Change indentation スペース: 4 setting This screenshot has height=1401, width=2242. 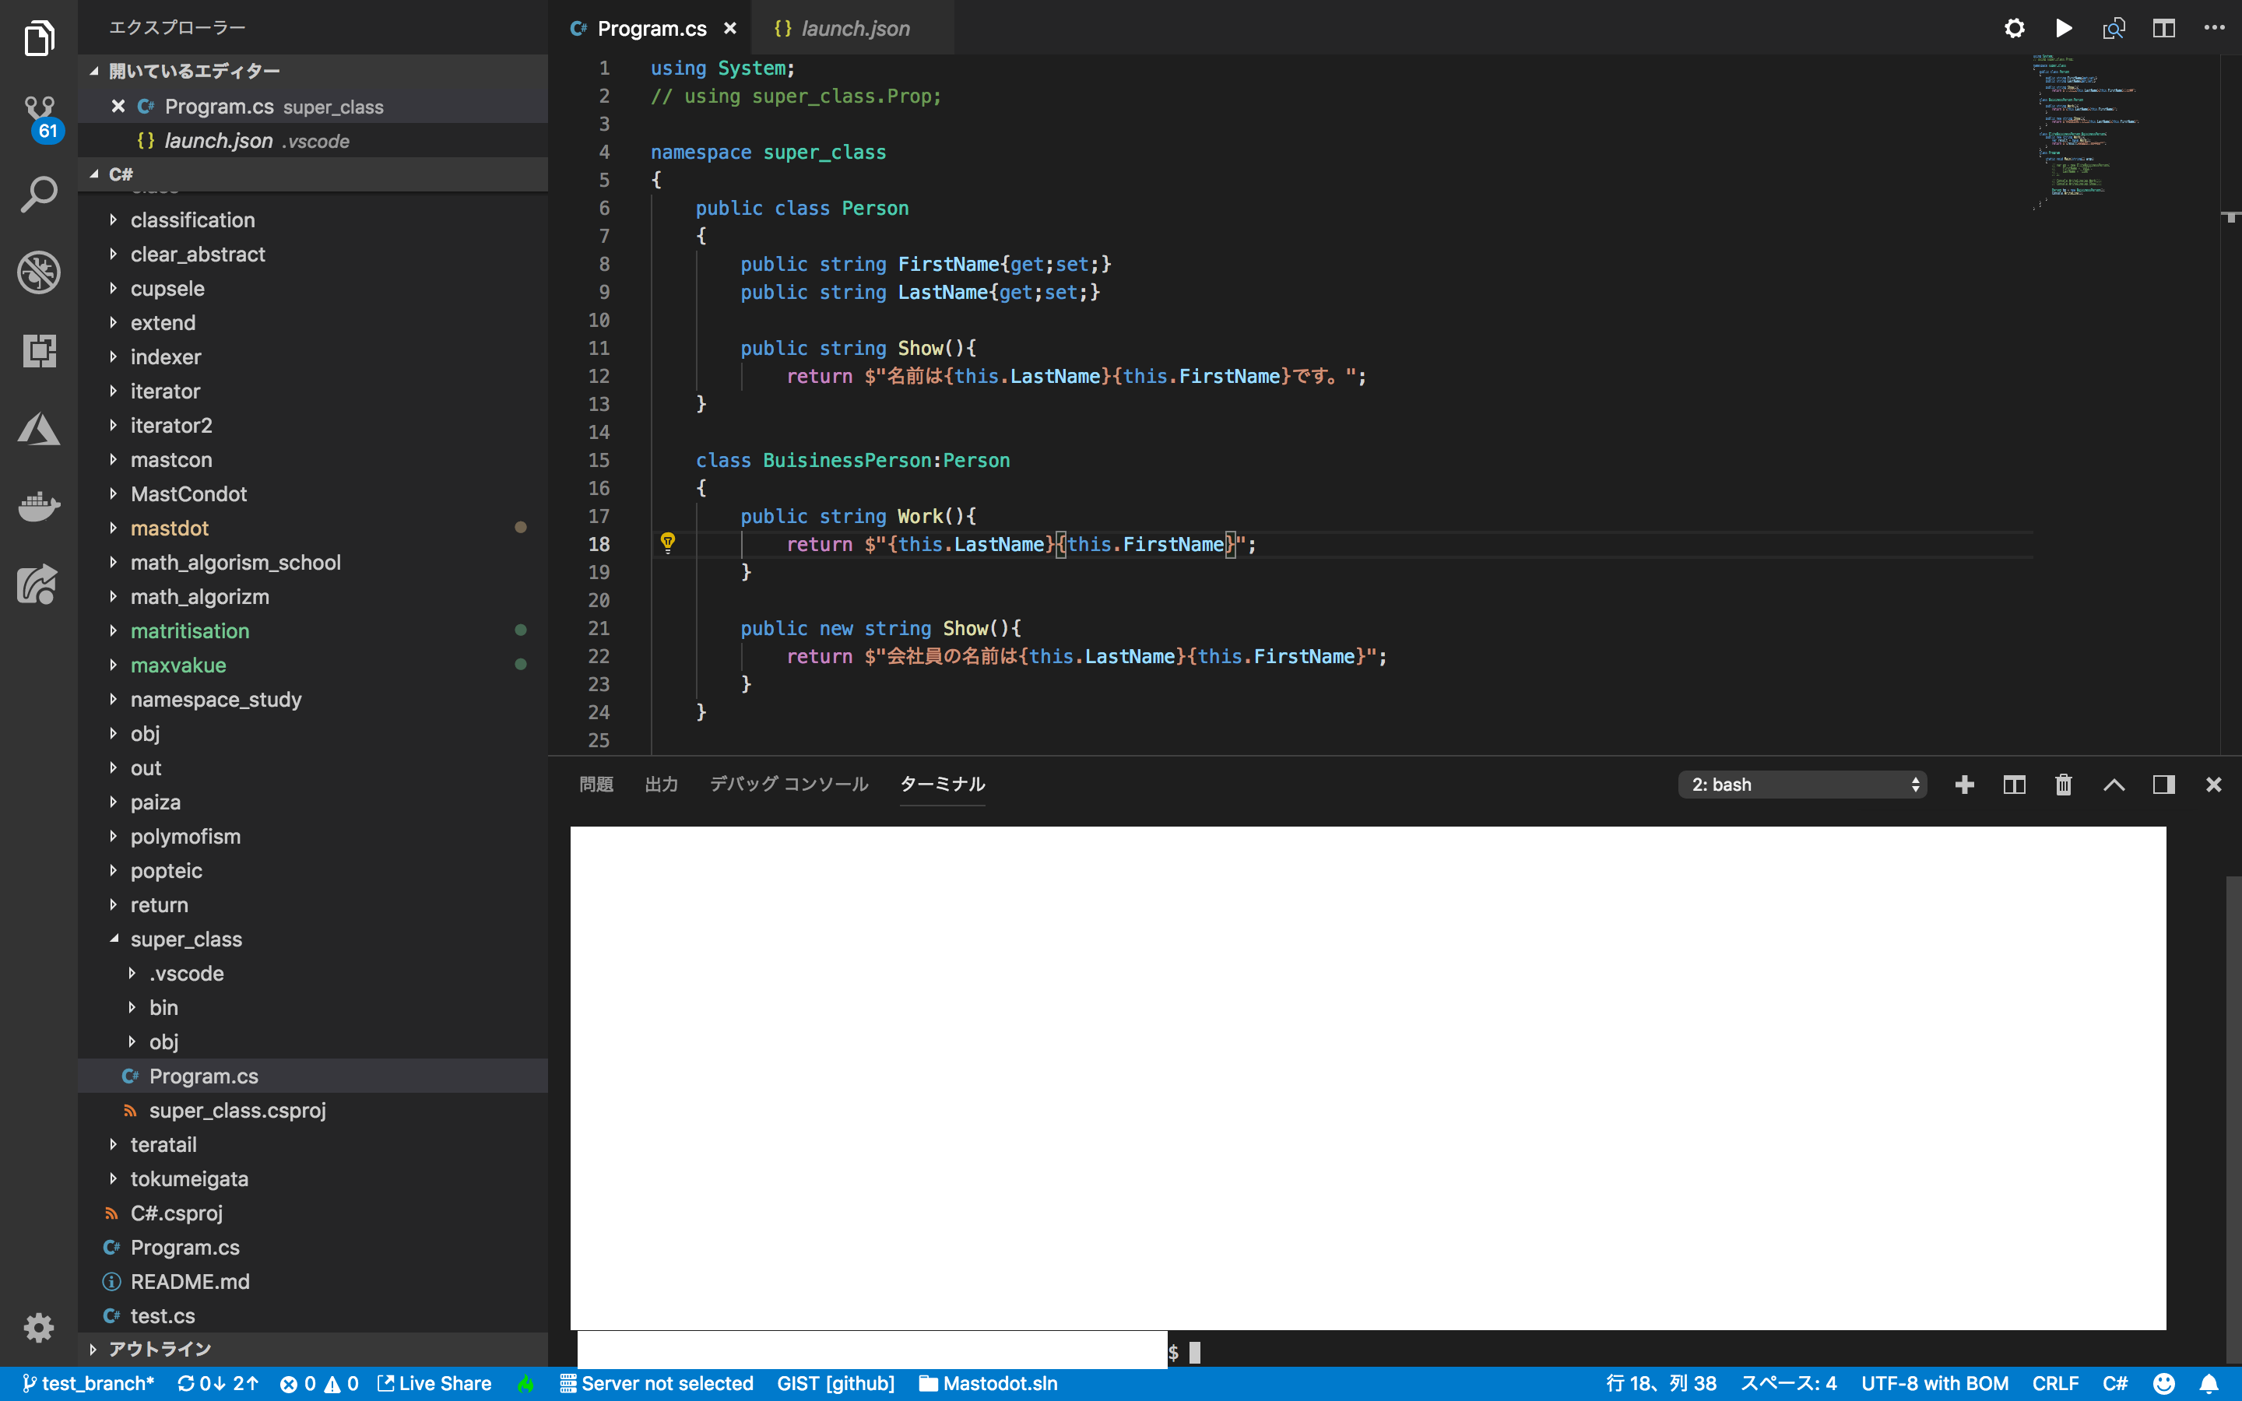click(1788, 1383)
